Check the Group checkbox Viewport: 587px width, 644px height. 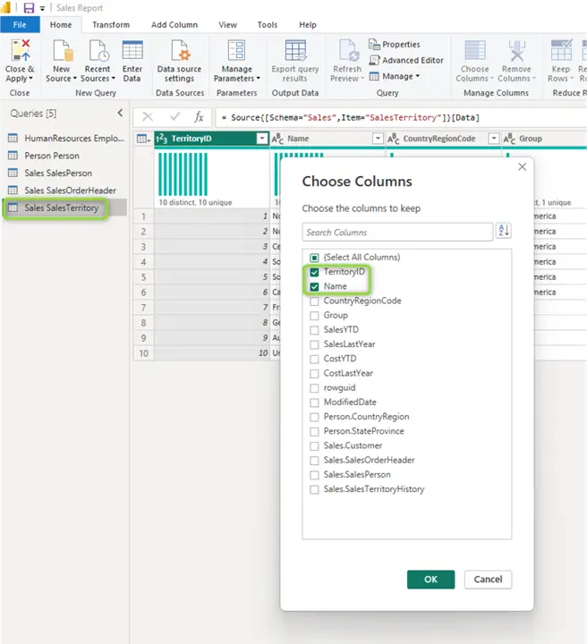(314, 316)
